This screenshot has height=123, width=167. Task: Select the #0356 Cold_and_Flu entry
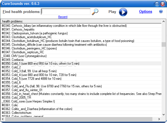point(81,86)
